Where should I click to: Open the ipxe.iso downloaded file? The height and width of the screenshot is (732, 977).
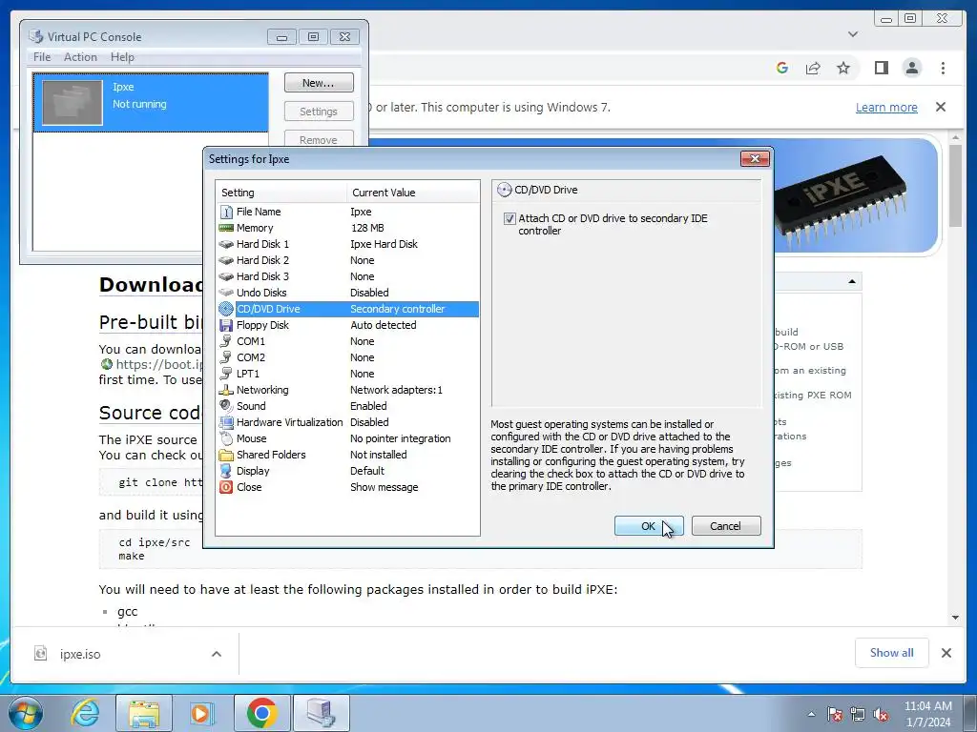point(80,654)
